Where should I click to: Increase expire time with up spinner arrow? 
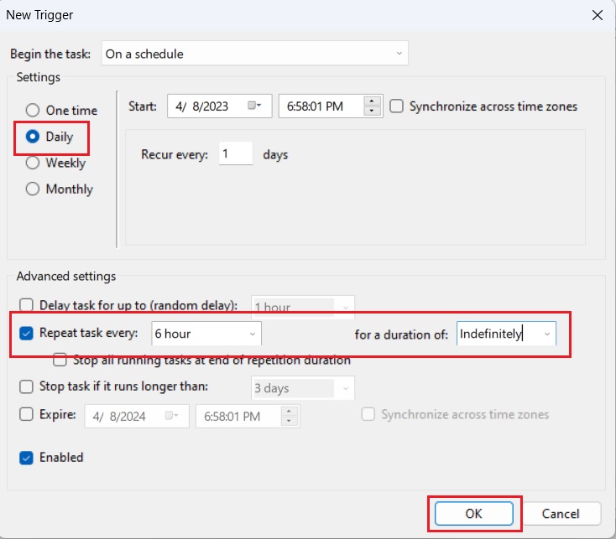[x=289, y=411]
